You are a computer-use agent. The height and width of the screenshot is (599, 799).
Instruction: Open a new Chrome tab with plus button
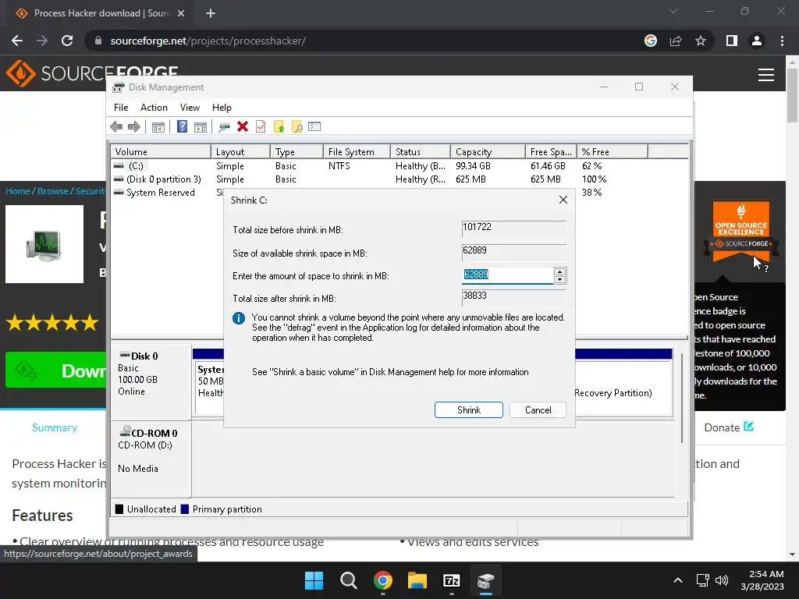pyautogui.click(x=211, y=14)
